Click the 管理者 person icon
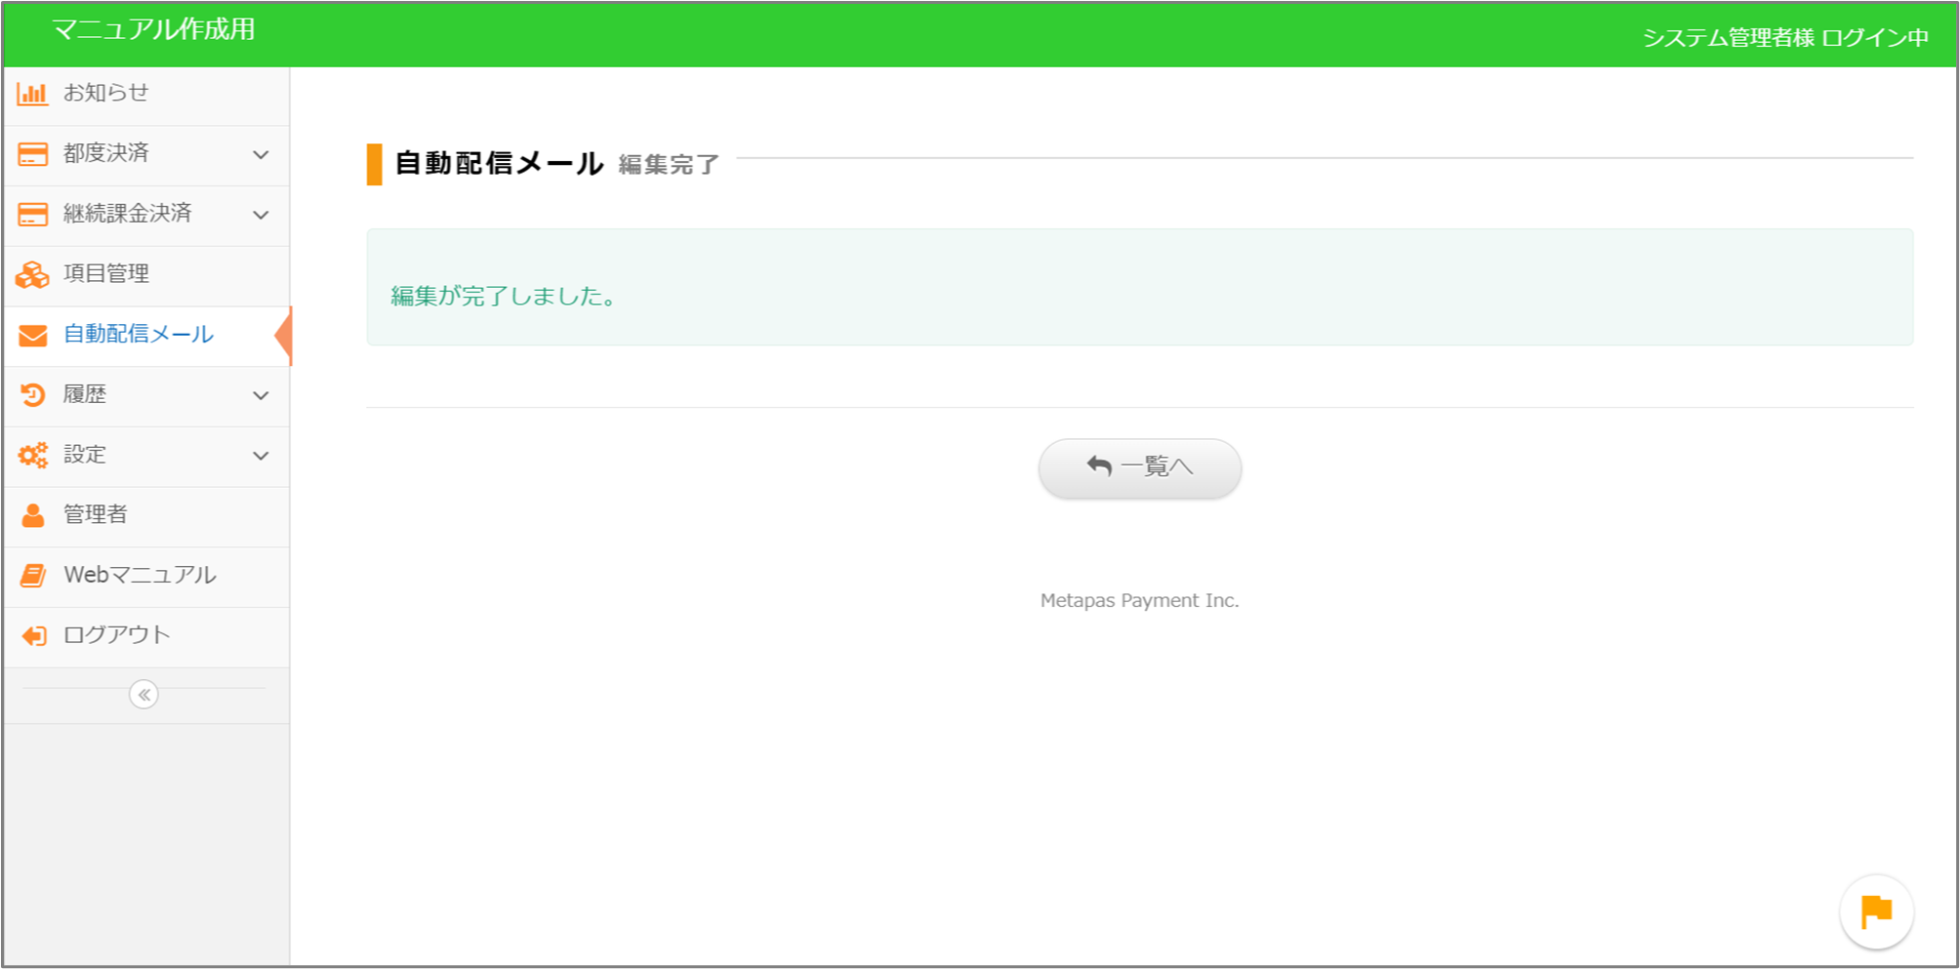The height and width of the screenshot is (969, 1960). click(32, 515)
